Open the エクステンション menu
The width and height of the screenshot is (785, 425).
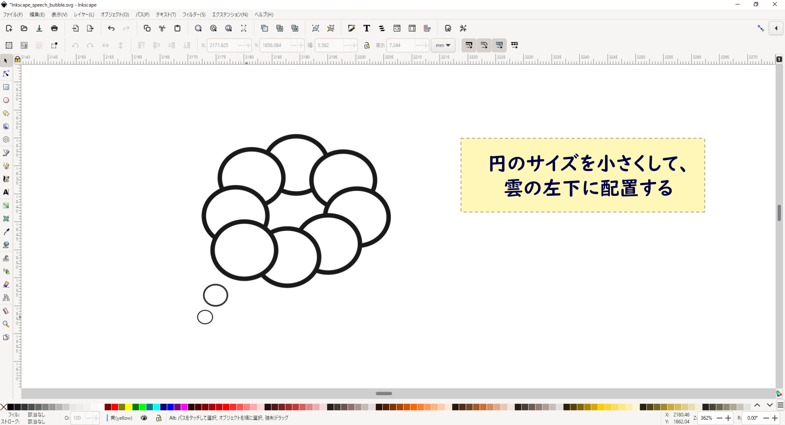230,15
